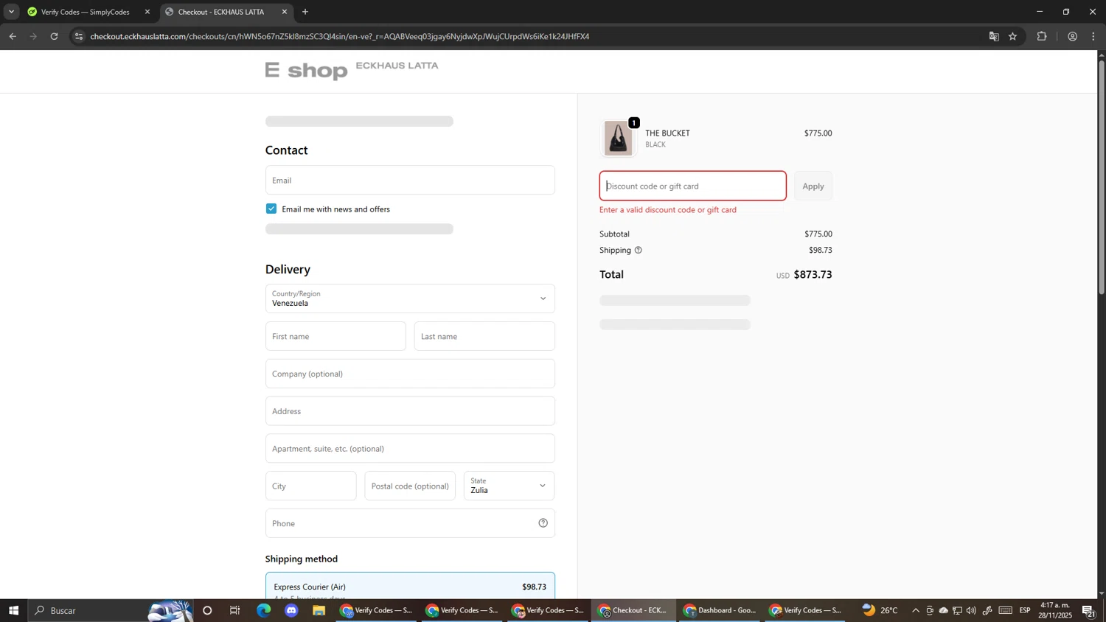
Task: Close the Checkout - ECKHAUS LATTA tab
Action: pyautogui.click(x=285, y=12)
